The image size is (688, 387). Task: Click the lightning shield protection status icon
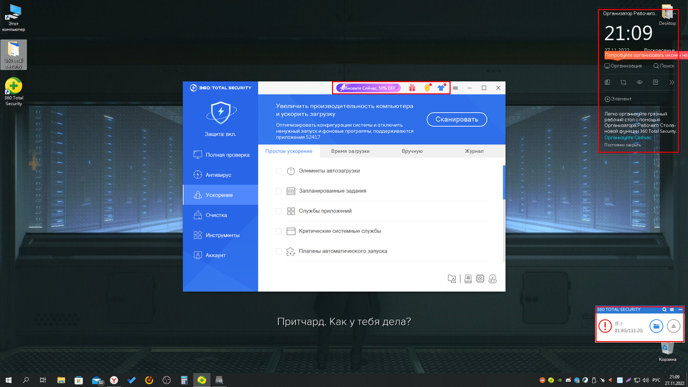(221, 112)
